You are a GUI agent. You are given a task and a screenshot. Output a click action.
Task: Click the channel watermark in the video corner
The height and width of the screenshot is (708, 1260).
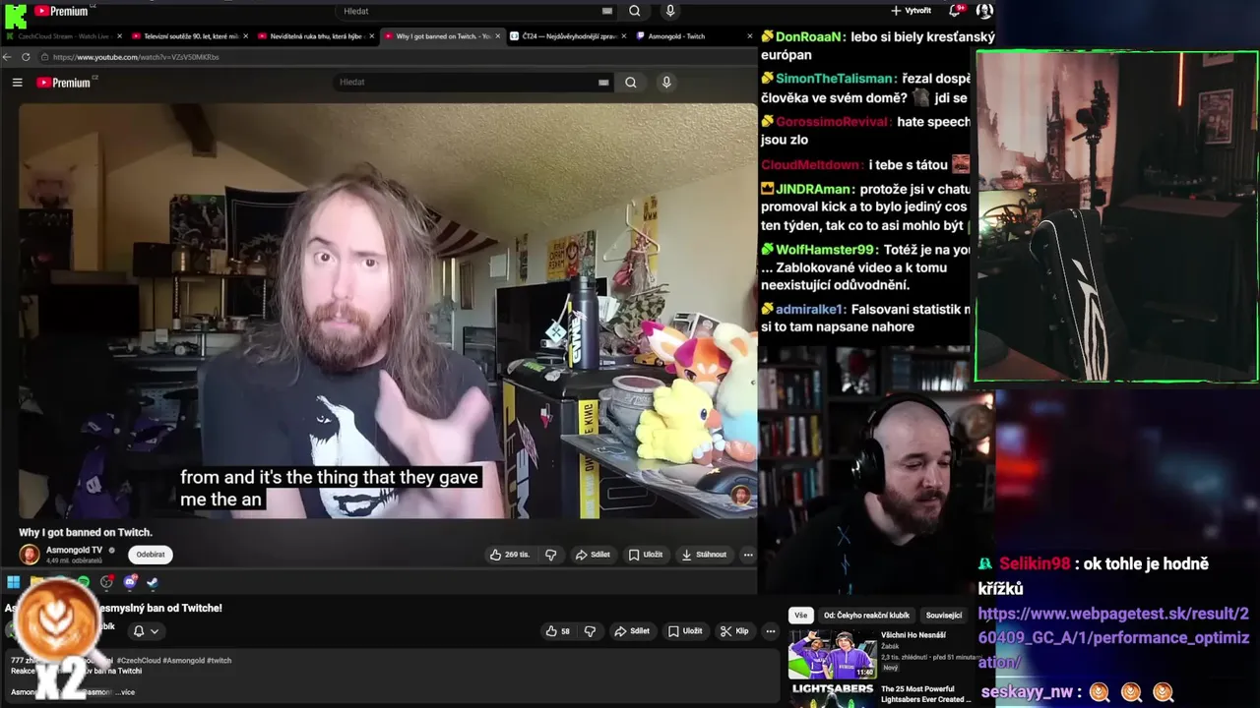point(740,495)
